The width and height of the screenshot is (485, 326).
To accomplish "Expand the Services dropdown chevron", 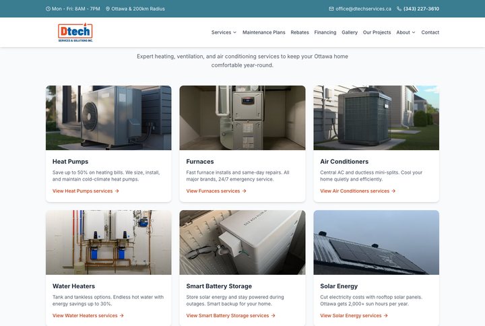I will pyautogui.click(x=235, y=32).
